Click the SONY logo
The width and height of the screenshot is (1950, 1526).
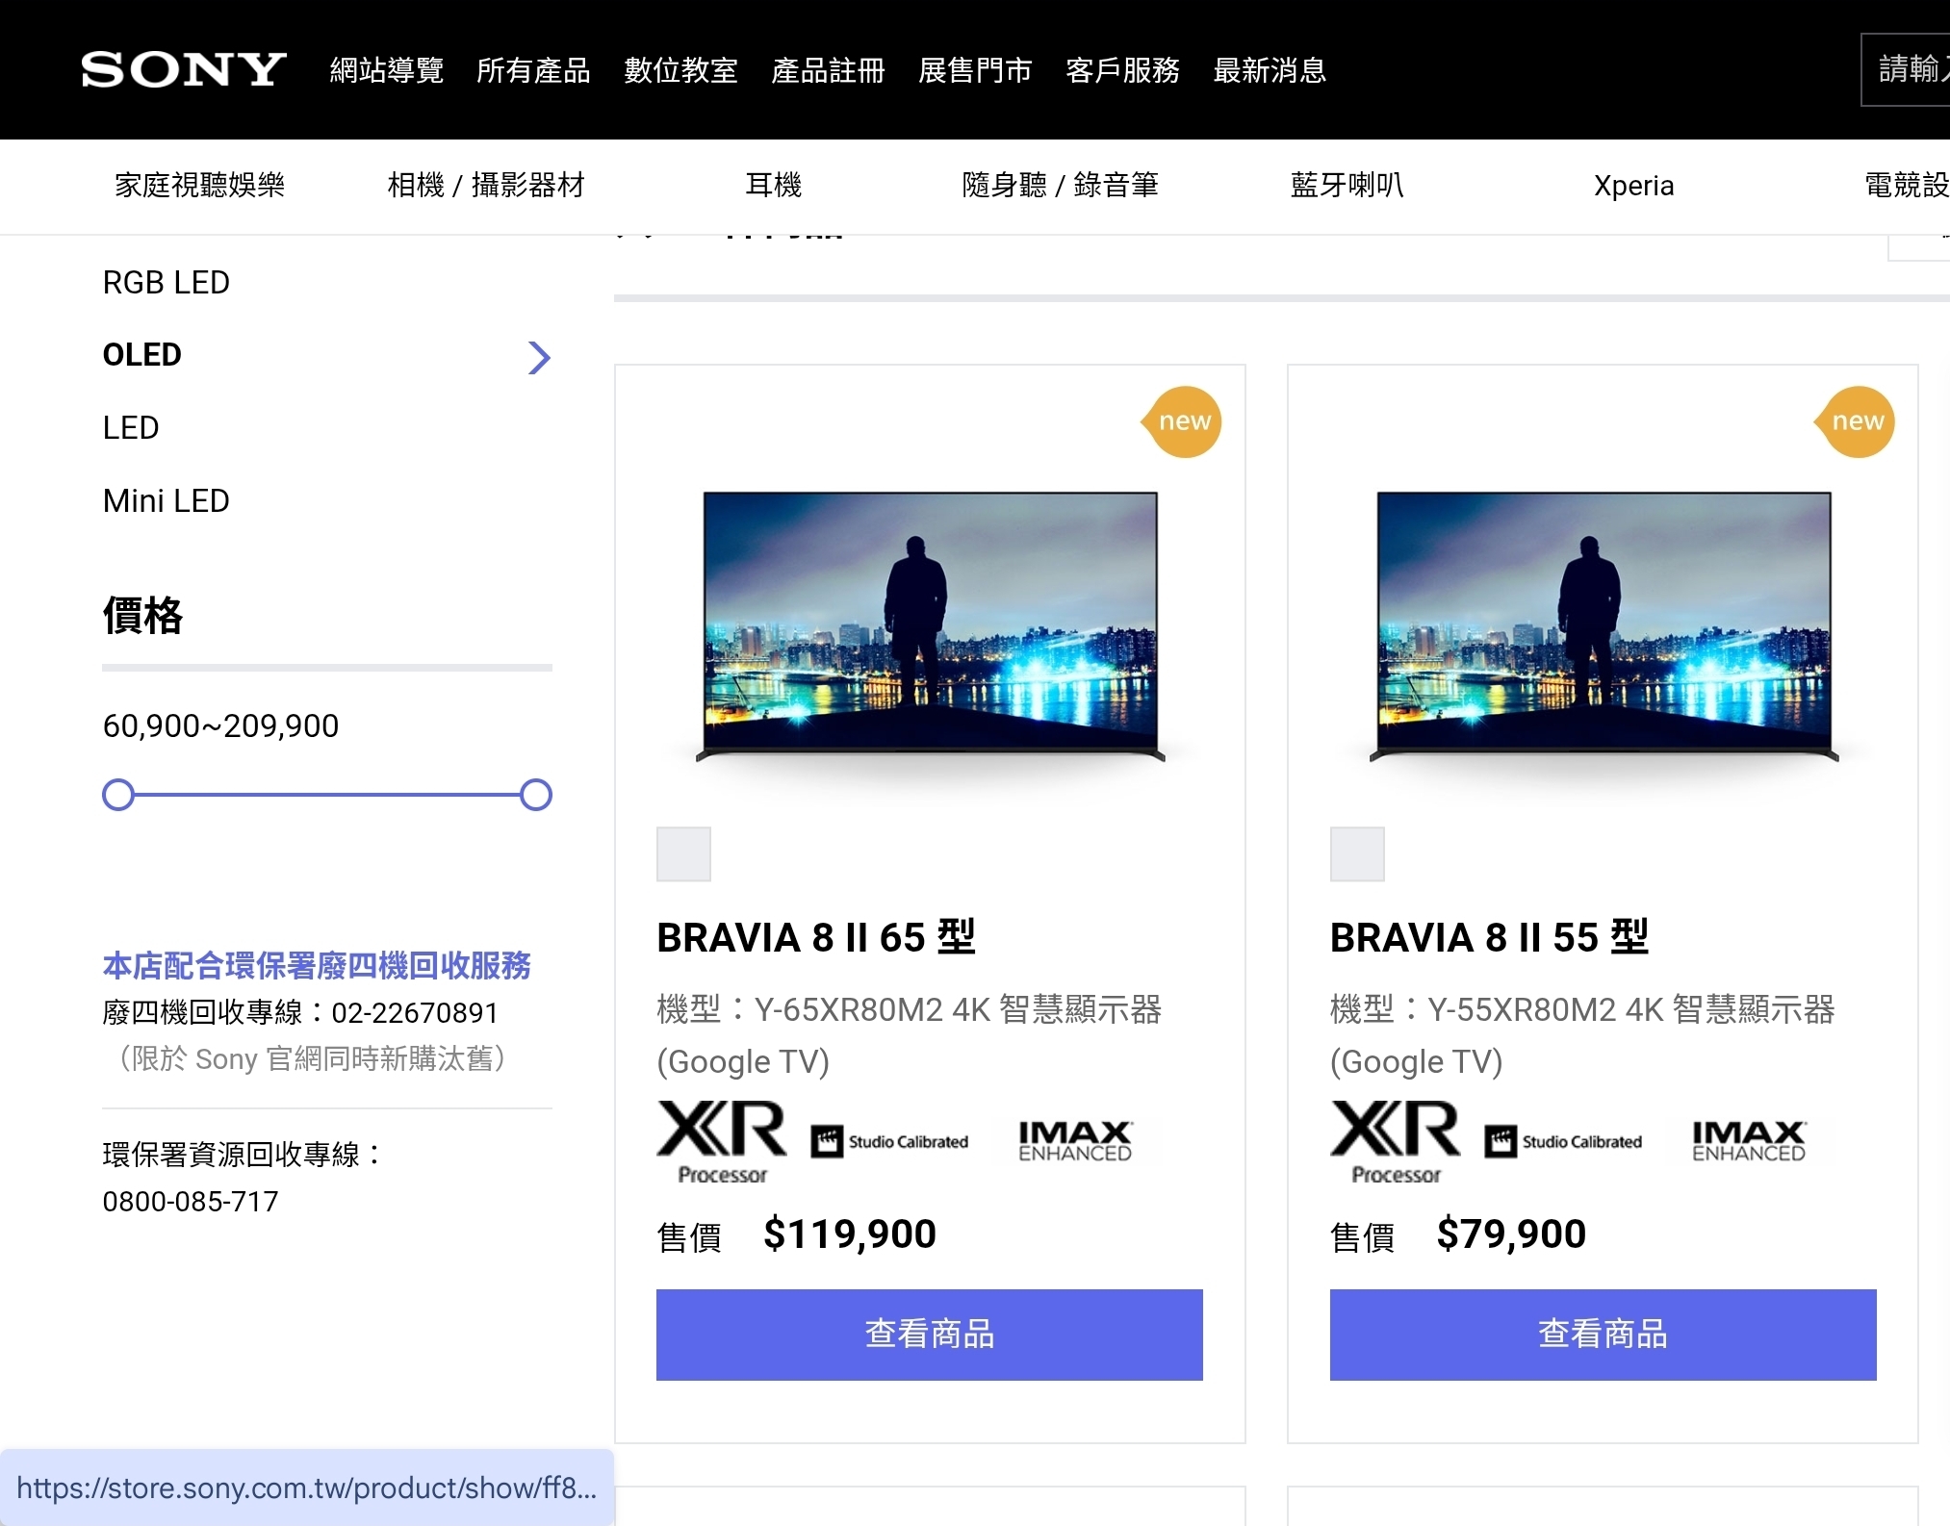(184, 69)
